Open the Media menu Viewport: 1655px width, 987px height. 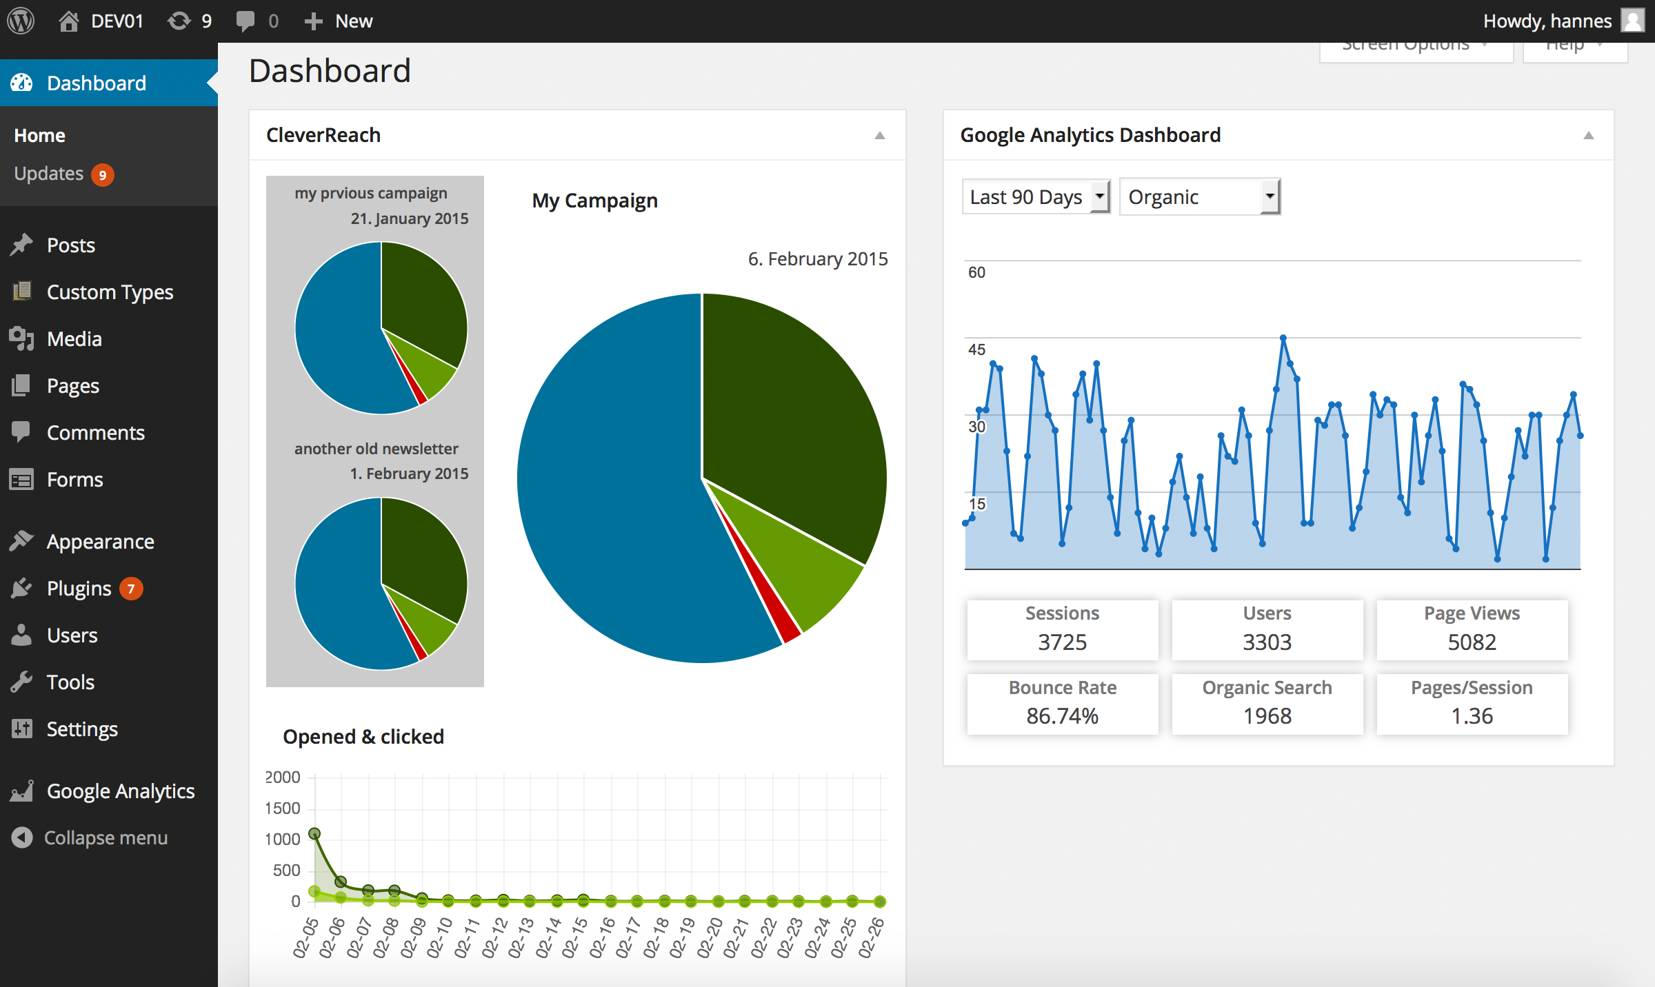(x=109, y=338)
